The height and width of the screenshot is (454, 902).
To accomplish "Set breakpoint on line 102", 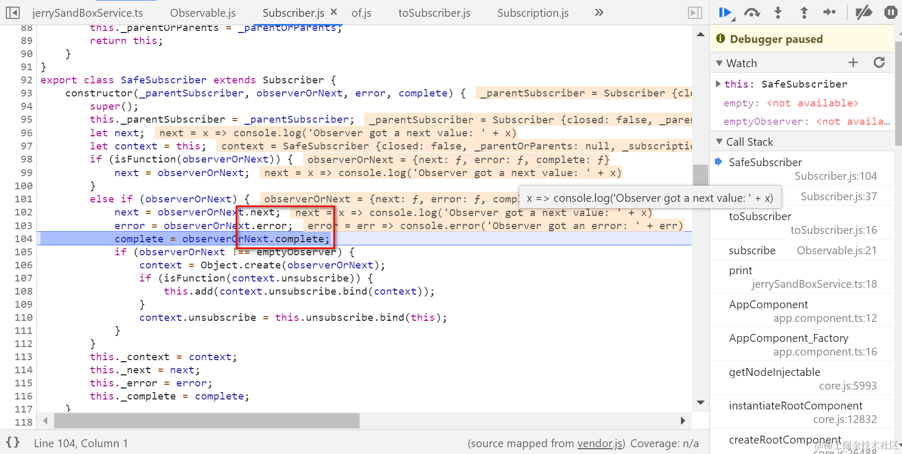I will click(x=24, y=212).
